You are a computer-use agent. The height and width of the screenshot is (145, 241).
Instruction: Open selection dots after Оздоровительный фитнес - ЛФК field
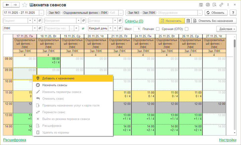(x=121, y=13)
